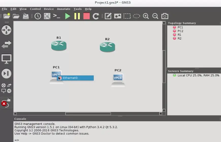Click the Zoom in magnifier icon

pyautogui.click(x=146, y=16)
